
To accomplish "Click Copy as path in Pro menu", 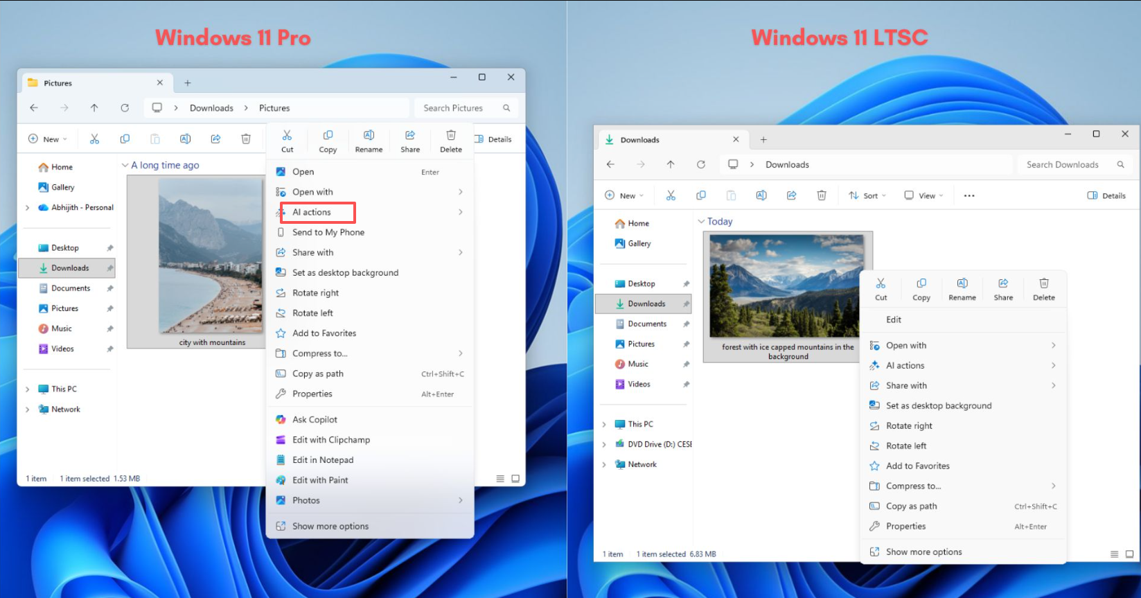I will (370, 373).
